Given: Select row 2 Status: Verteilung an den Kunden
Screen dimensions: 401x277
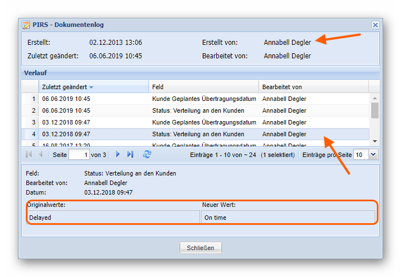Looking at the screenshot, I should coord(198,111).
